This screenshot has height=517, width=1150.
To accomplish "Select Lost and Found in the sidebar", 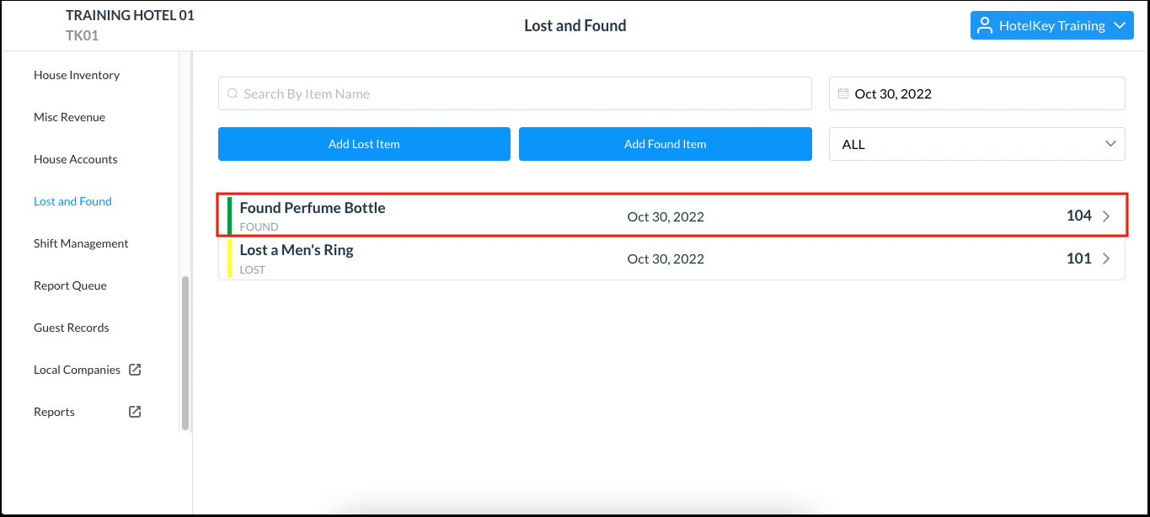I will click(x=72, y=201).
